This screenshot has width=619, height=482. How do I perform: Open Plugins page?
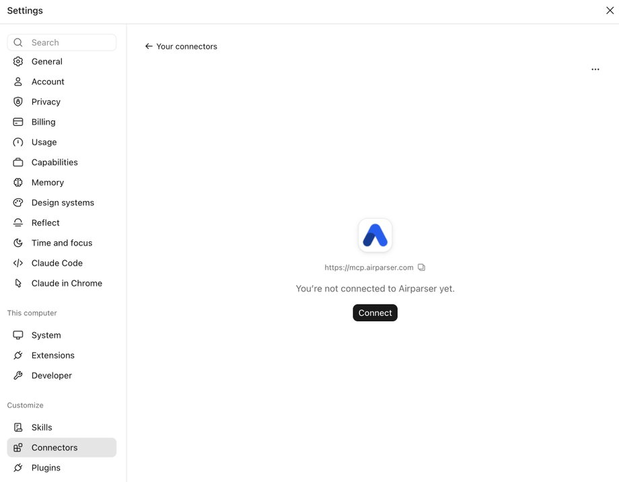(62, 467)
